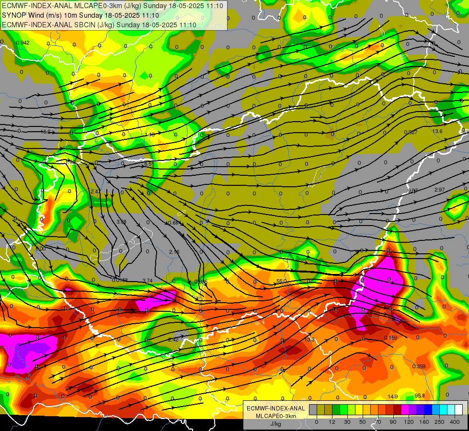Click the map value '2.16'
This screenshot has height=431, width=469.
point(174,252)
